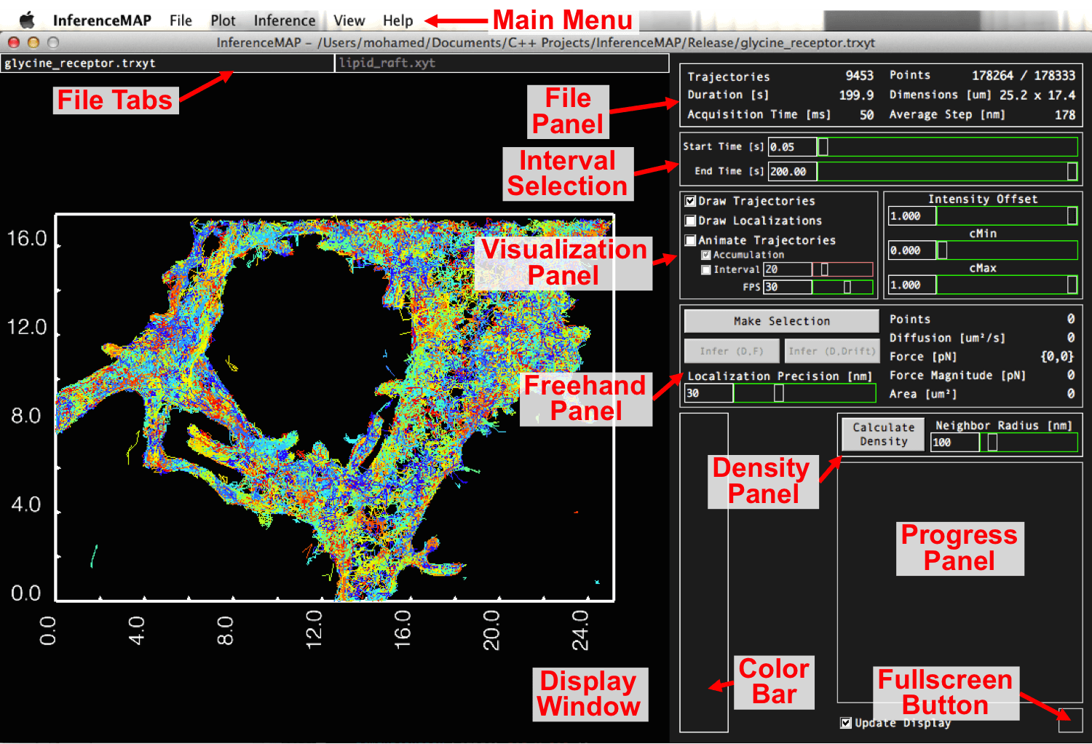Click the Diffusion [um²/s] label

point(947,338)
